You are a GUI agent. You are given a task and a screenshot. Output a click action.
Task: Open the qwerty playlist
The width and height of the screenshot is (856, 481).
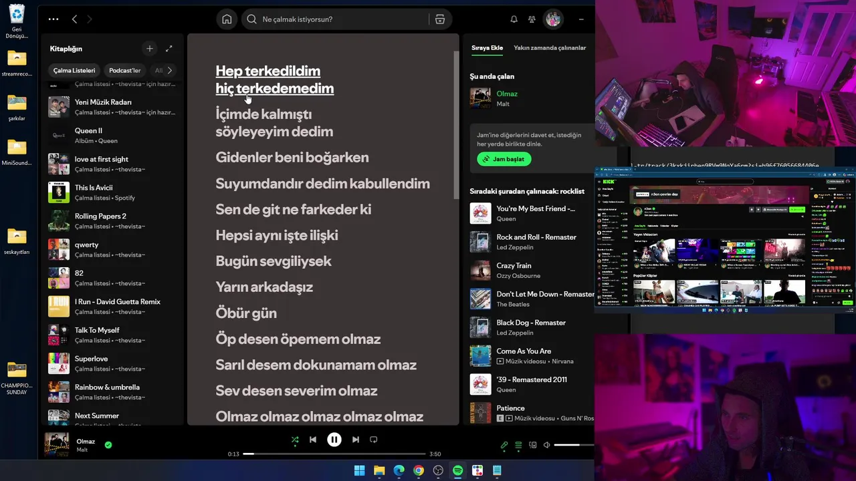(x=112, y=249)
